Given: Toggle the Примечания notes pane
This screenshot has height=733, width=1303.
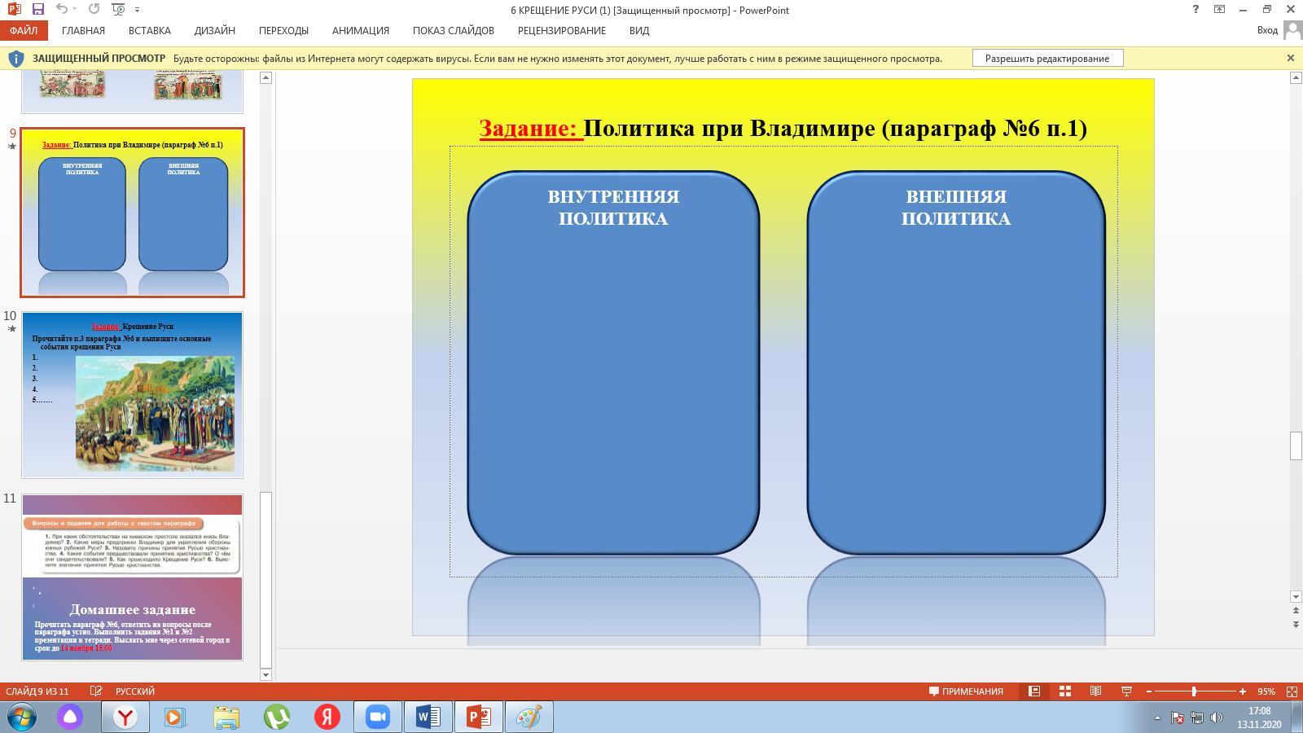Looking at the screenshot, I should click(966, 691).
